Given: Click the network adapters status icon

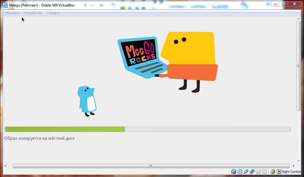Looking at the screenshot, I should tap(252, 171).
